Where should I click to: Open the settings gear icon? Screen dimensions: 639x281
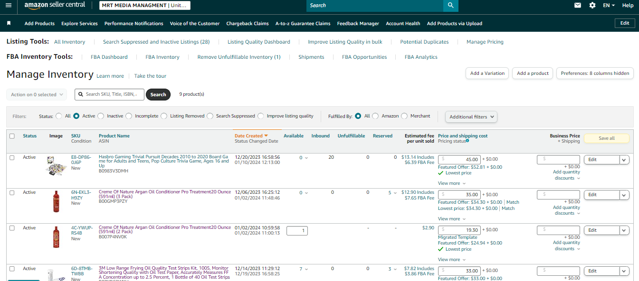tap(592, 5)
